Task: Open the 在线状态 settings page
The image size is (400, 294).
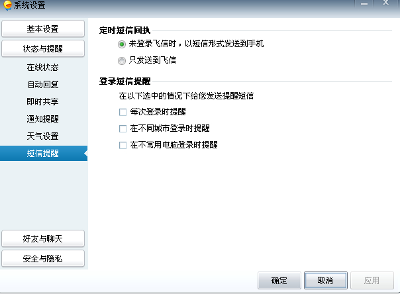Action: pyautogui.click(x=43, y=68)
